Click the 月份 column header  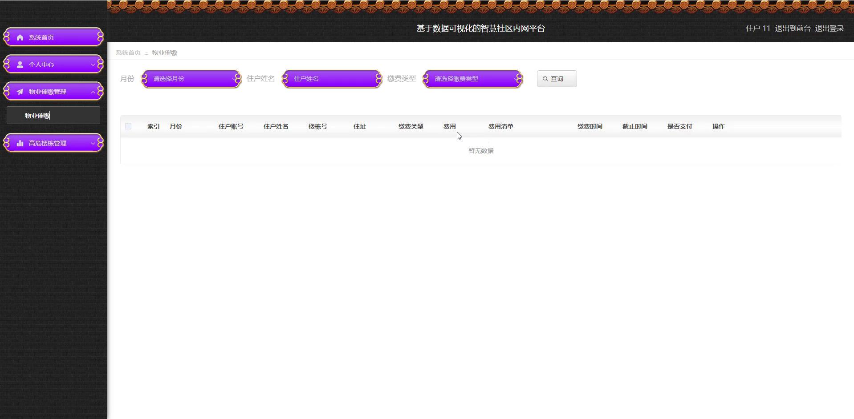176,126
